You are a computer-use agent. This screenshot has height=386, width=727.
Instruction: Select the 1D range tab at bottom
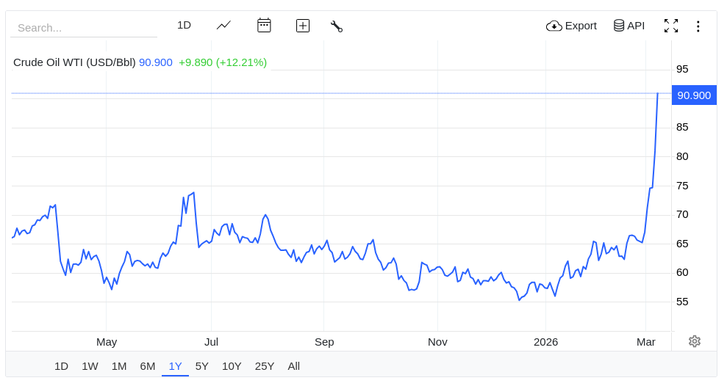(61, 367)
